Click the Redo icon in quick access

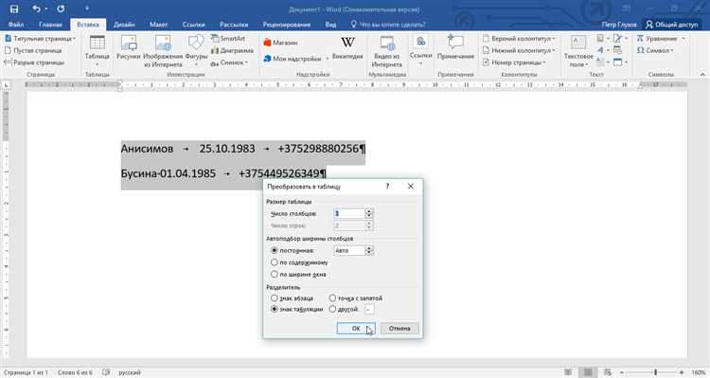61,9
